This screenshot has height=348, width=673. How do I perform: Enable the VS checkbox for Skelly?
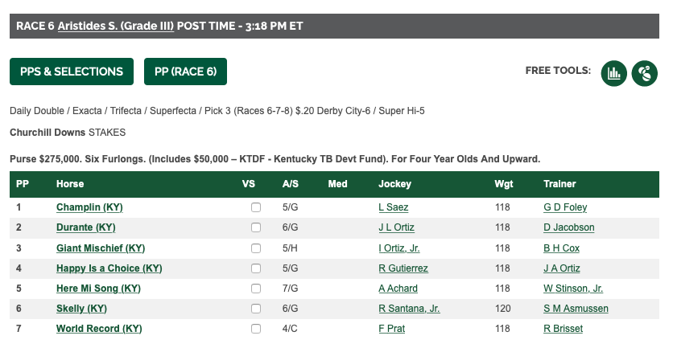256,309
